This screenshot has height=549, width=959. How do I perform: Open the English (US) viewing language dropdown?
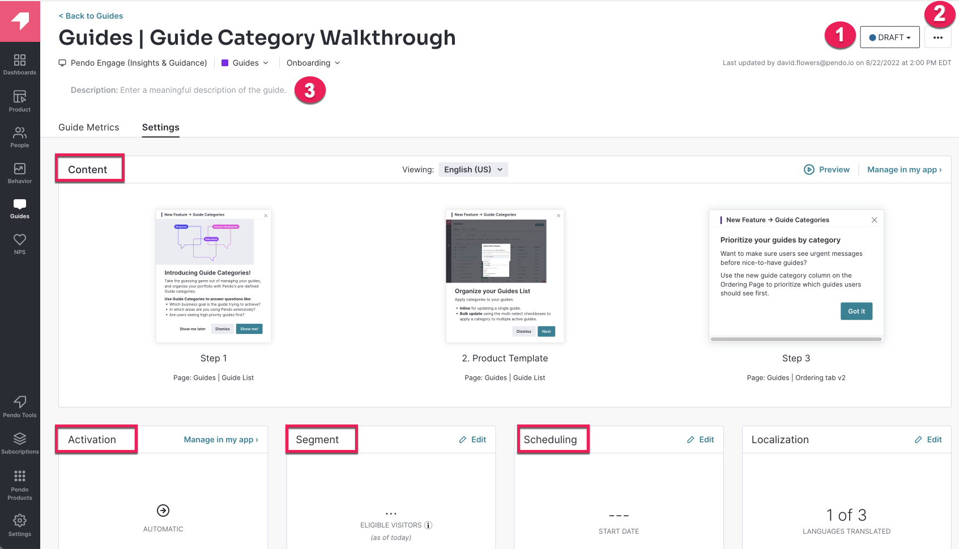(x=474, y=170)
